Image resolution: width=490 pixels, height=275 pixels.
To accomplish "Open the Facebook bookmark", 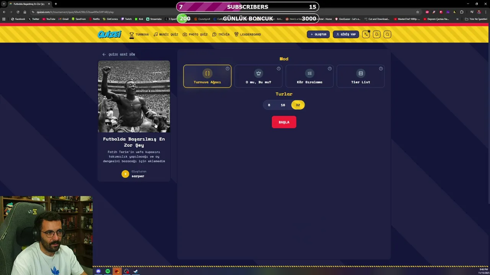I will click(x=18, y=19).
